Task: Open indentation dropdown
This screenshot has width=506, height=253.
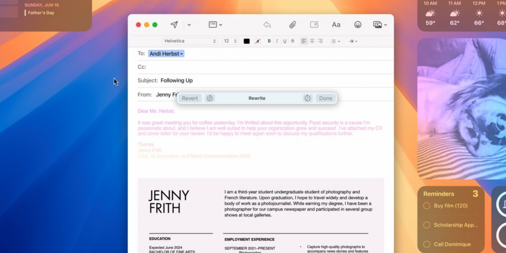Action: pyautogui.click(x=353, y=41)
